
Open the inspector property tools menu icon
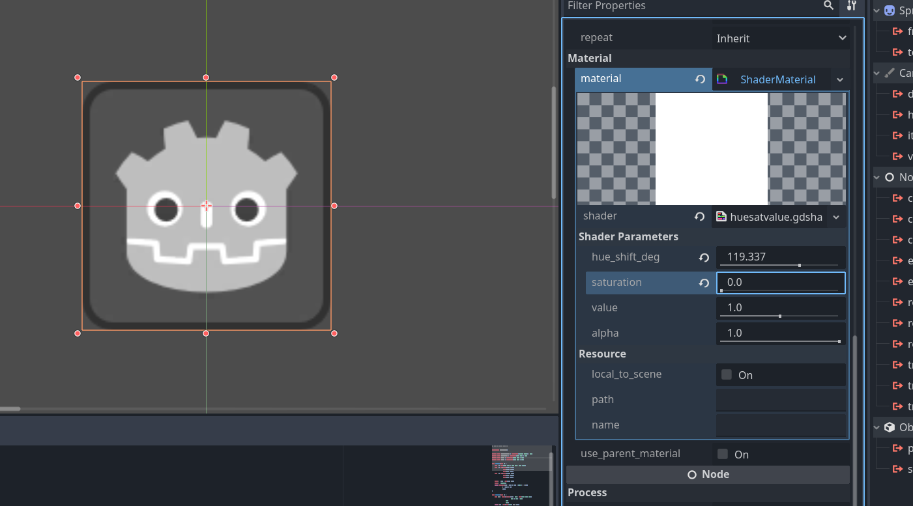pos(851,5)
